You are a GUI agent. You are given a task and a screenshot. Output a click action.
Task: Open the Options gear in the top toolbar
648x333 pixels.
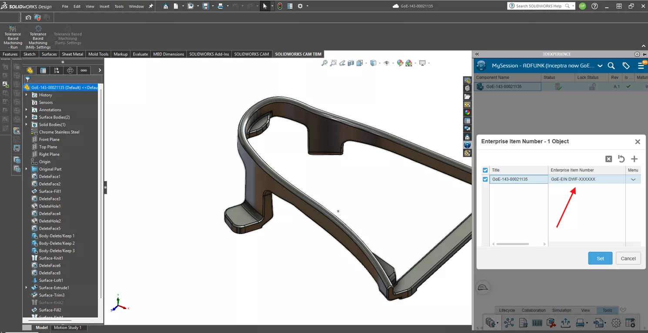[300, 6]
